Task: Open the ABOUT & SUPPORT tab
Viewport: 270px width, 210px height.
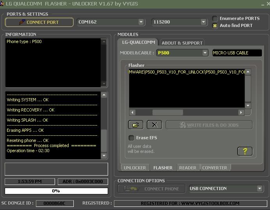Action: [x=182, y=43]
